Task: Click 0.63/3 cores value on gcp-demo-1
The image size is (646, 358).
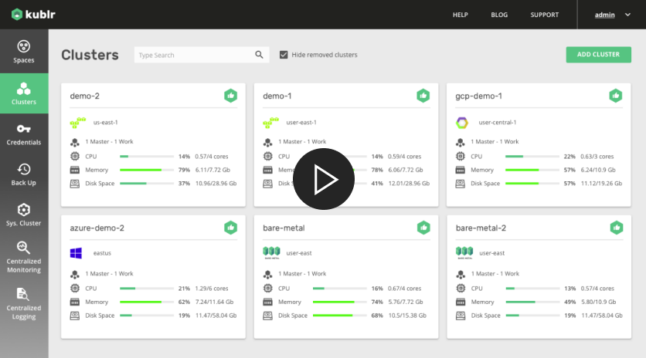Action: [597, 157]
